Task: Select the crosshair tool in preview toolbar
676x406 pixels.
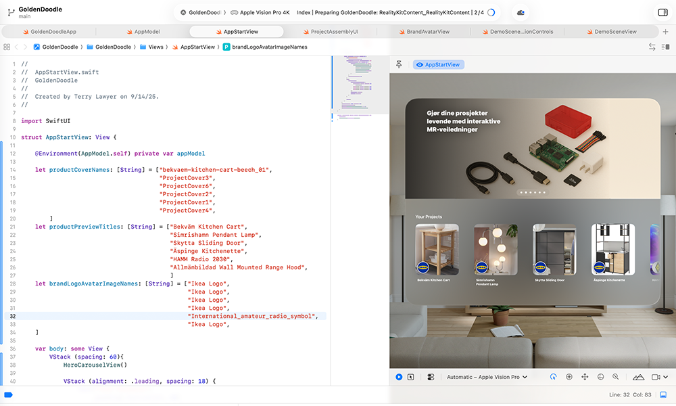Action: tap(569, 377)
